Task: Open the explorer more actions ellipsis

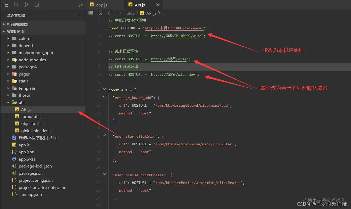Action: coord(77,15)
